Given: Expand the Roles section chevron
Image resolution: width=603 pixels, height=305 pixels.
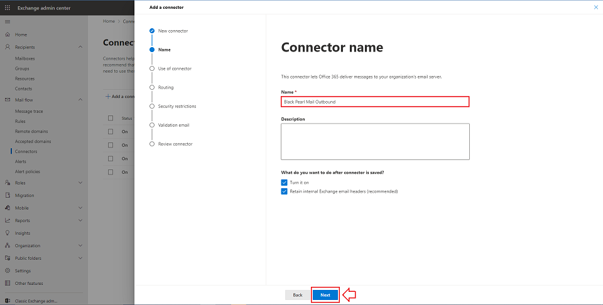Looking at the screenshot, I should pyautogui.click(x=80, y=183).
